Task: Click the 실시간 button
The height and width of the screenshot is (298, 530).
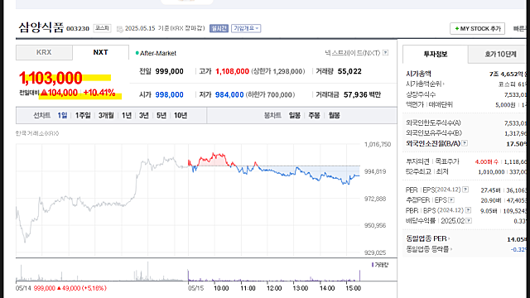Action: click(219, 28)
